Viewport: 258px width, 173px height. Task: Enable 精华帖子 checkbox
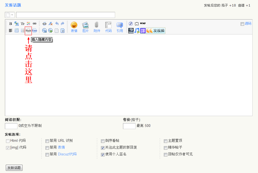click(x=165, y=148)
